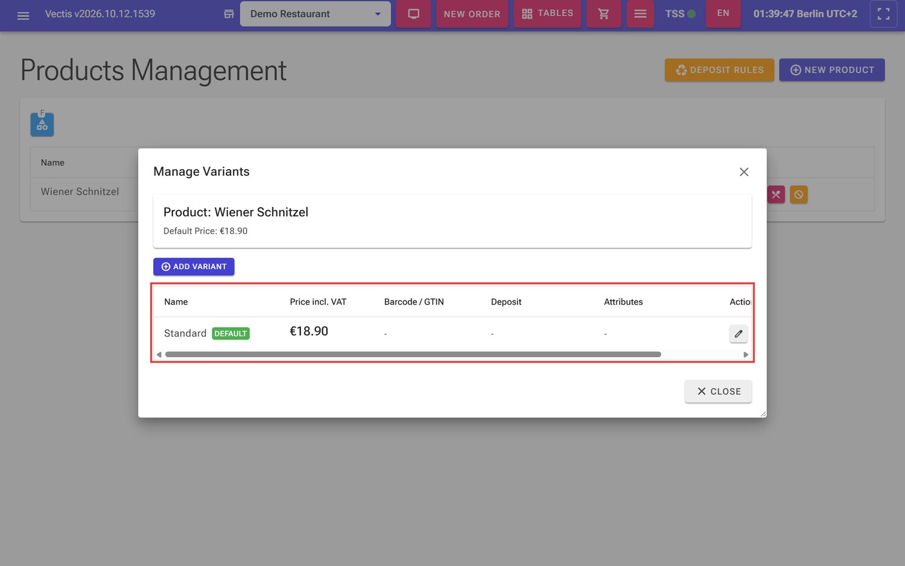Click the NEW PRODUCT button
The width and height of the screenshot is (905, 566).
pos(832,70)
